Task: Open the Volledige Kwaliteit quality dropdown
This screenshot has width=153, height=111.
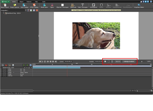Action: (x=129, y=61)
